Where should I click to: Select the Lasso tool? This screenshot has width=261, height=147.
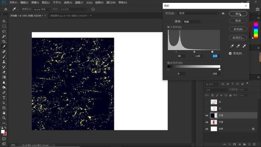click(x=4, y=31)
